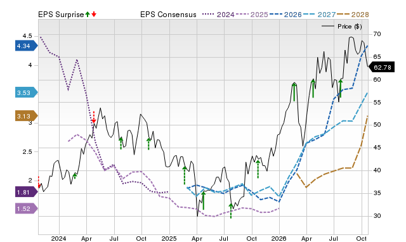Click the 65 label on the price axis
Image resolution: width=406 pixels, height=242 pixels.
pyautogui.click(x=377, y=57)
